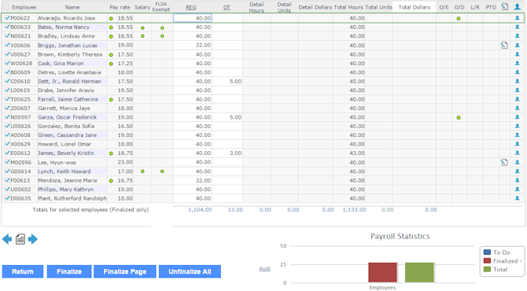
Task: Select name Phillips, Mary Kathryn
Action: tap(65, 190)
